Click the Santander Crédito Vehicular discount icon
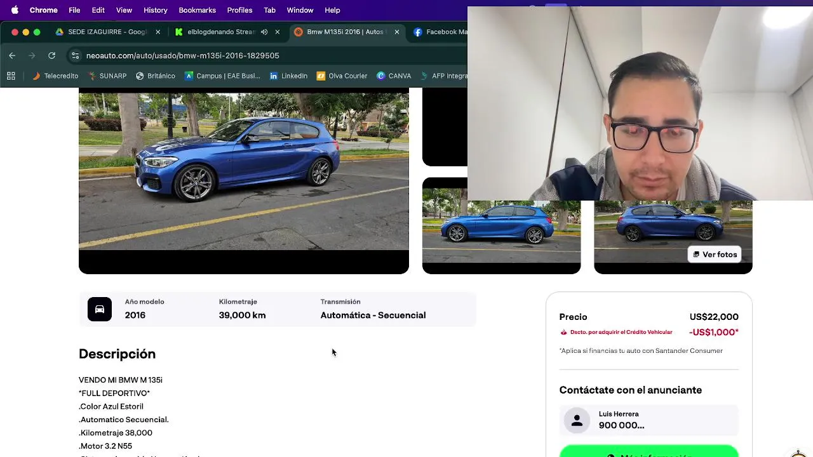The image size is (813, 457). click(563, 332)
